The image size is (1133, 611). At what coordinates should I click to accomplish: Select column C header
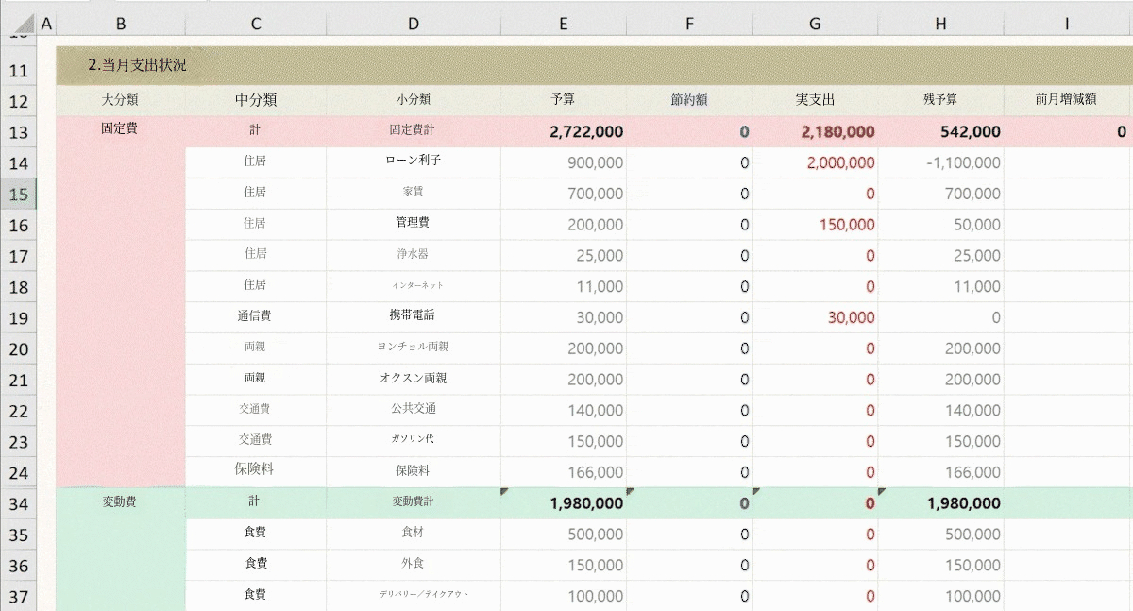tap(256, 25)
